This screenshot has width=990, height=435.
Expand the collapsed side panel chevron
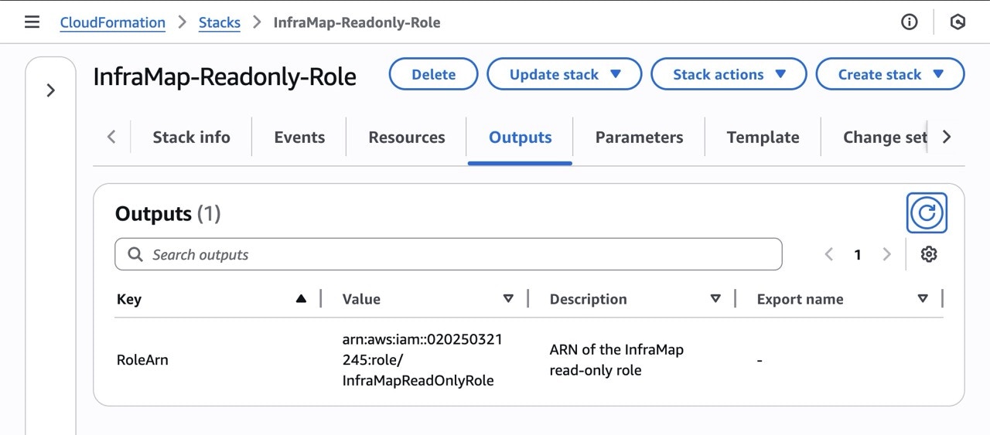51,90
